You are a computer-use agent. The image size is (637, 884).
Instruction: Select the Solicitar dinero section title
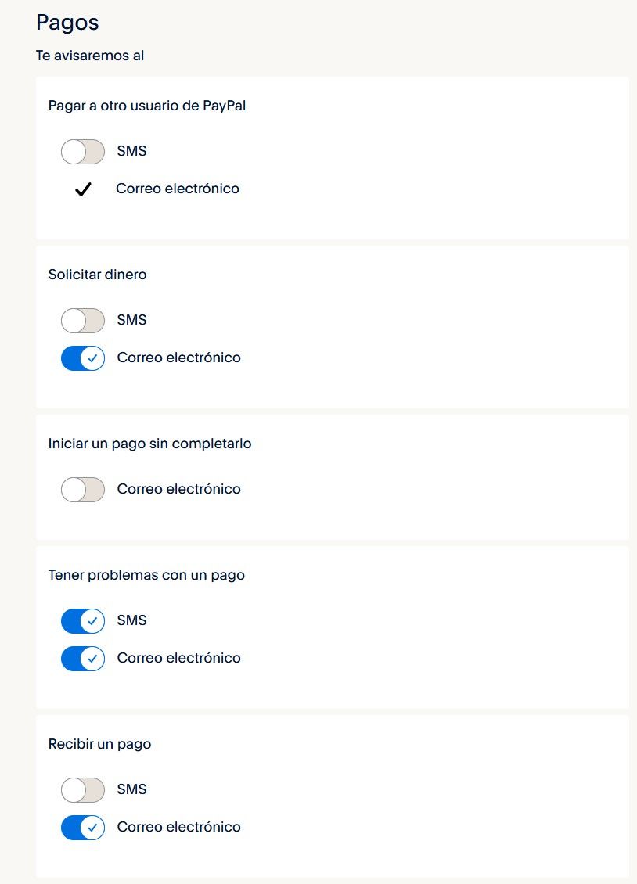(x=98, y=275)
